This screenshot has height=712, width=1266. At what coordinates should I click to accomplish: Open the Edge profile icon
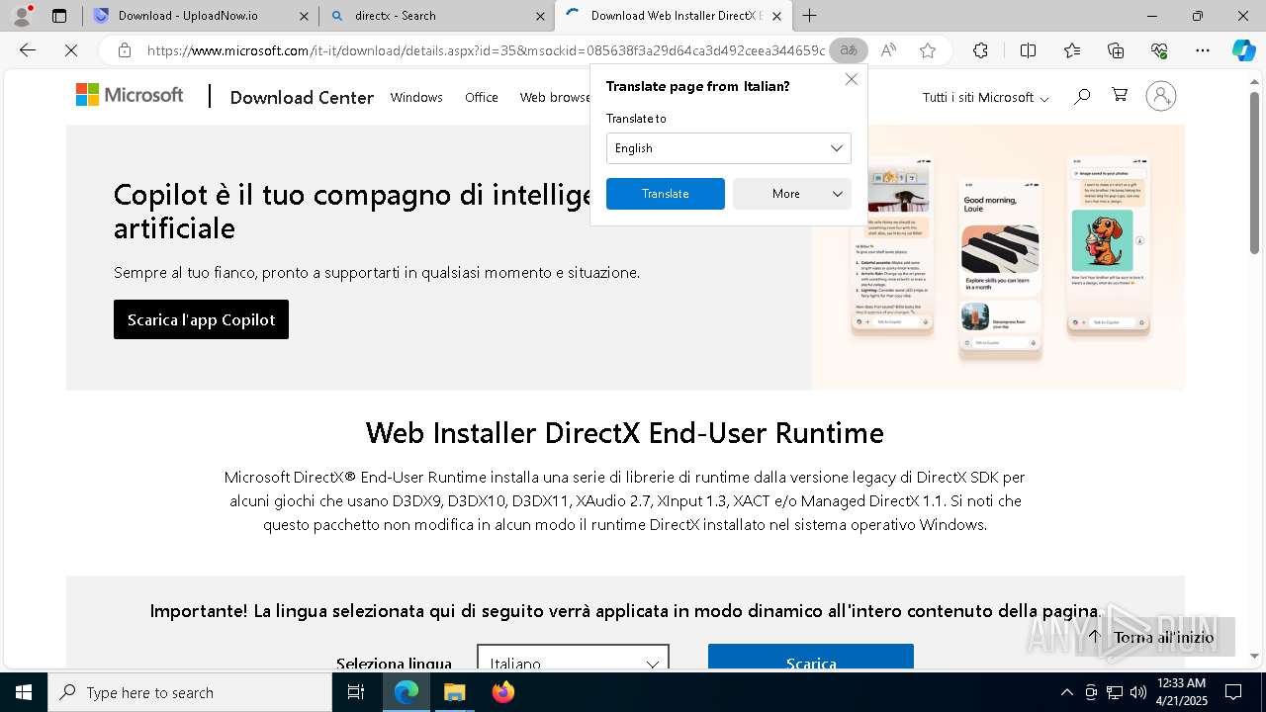pos(22,15)
